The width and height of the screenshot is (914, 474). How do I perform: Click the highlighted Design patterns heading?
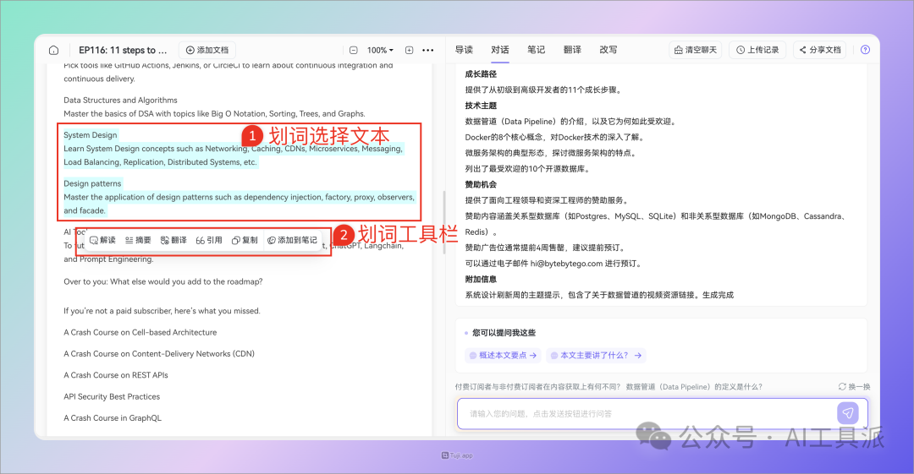[x=92, y=183]
